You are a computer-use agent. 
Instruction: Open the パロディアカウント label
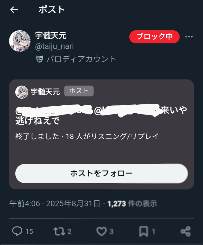[x=81, y=59]
